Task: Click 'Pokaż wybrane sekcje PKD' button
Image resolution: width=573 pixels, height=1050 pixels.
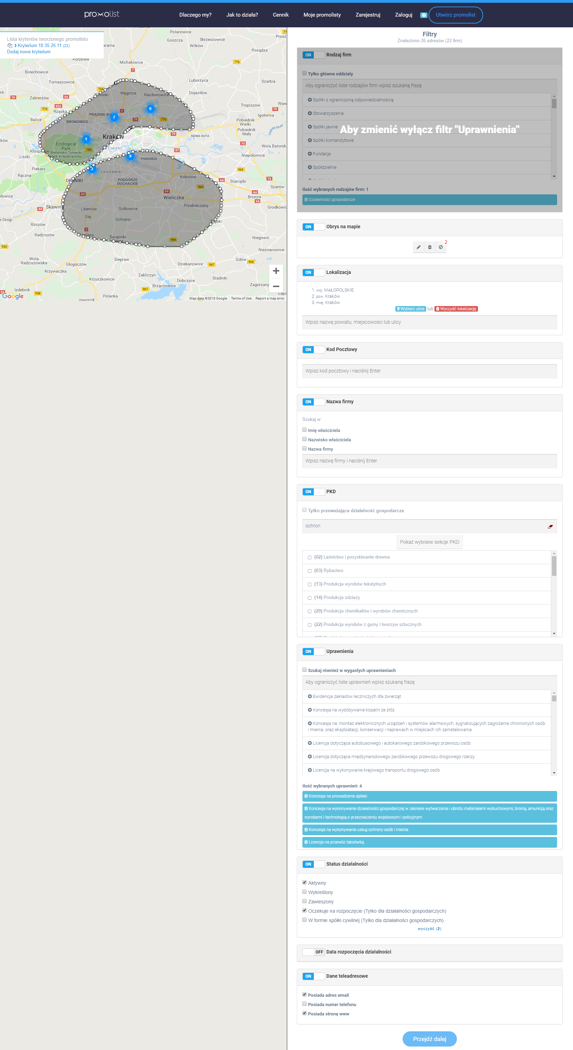Action: pos(429,542)
